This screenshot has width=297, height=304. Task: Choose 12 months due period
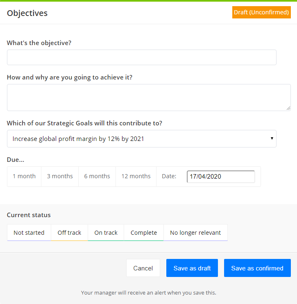[x=136, y=176]
